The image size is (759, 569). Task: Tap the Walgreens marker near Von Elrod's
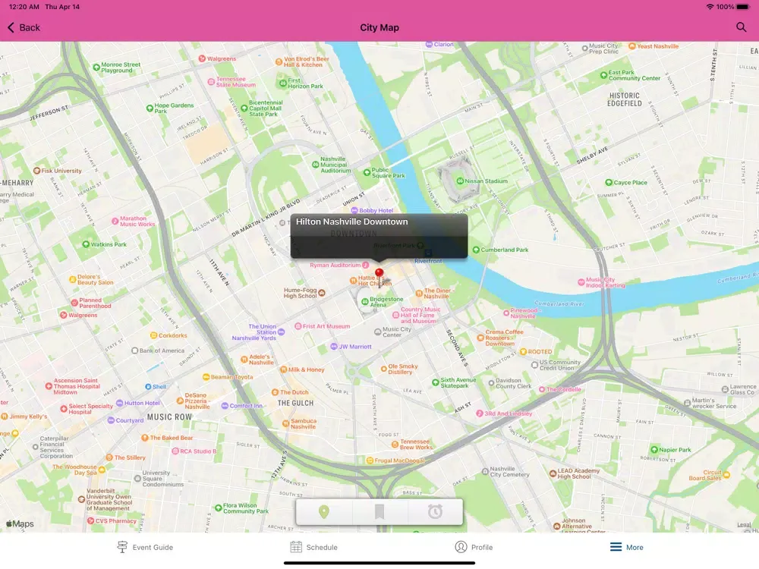point(202,58)
